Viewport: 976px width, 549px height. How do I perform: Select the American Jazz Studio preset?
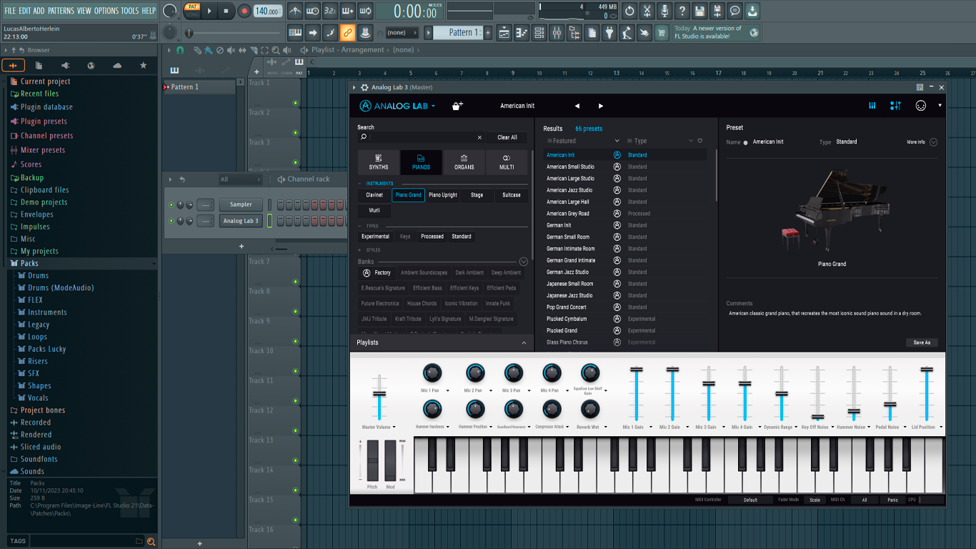(569, 190)
